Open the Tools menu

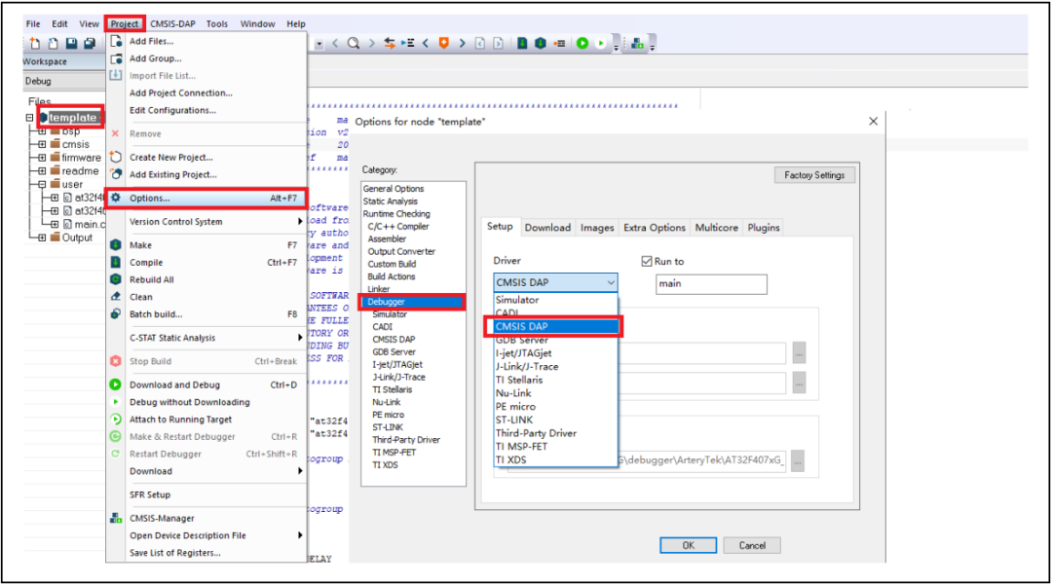(x=216, y=23)
